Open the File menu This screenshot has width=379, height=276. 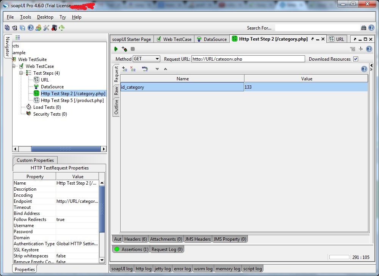click(10, 17)
